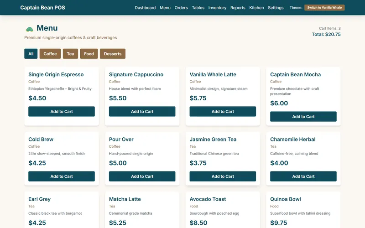
Task: Open the Inventory section
Action: pyautogui.click(x=217, y=8)
